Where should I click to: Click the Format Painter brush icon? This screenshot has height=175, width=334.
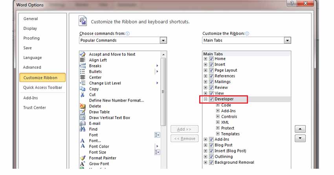point(83,158)
